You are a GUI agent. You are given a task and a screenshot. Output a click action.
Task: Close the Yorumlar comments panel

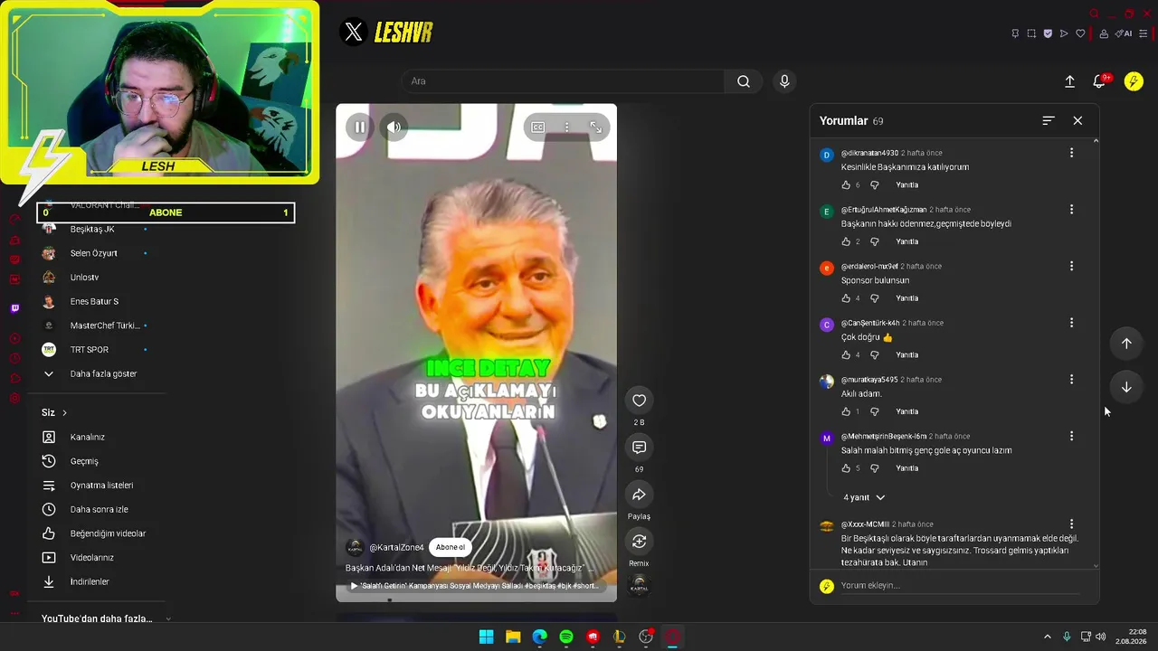(1077, 120)
